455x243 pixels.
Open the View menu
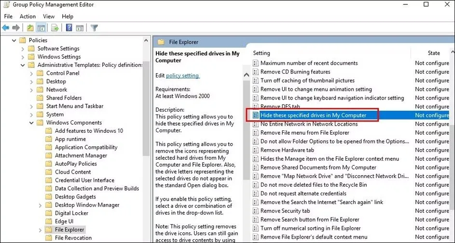(49, 16)
